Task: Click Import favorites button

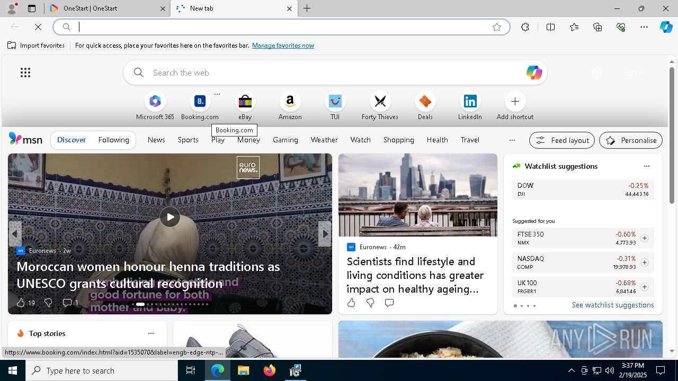Action: point(36,46)
